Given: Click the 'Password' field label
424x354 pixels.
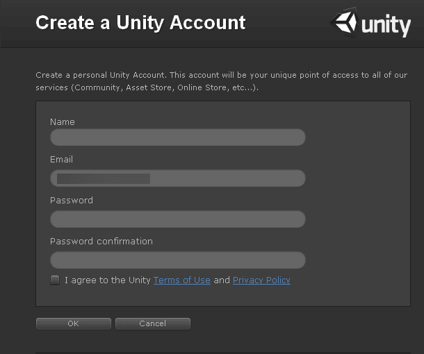Looking at the screenshot, I should [71, 201].
